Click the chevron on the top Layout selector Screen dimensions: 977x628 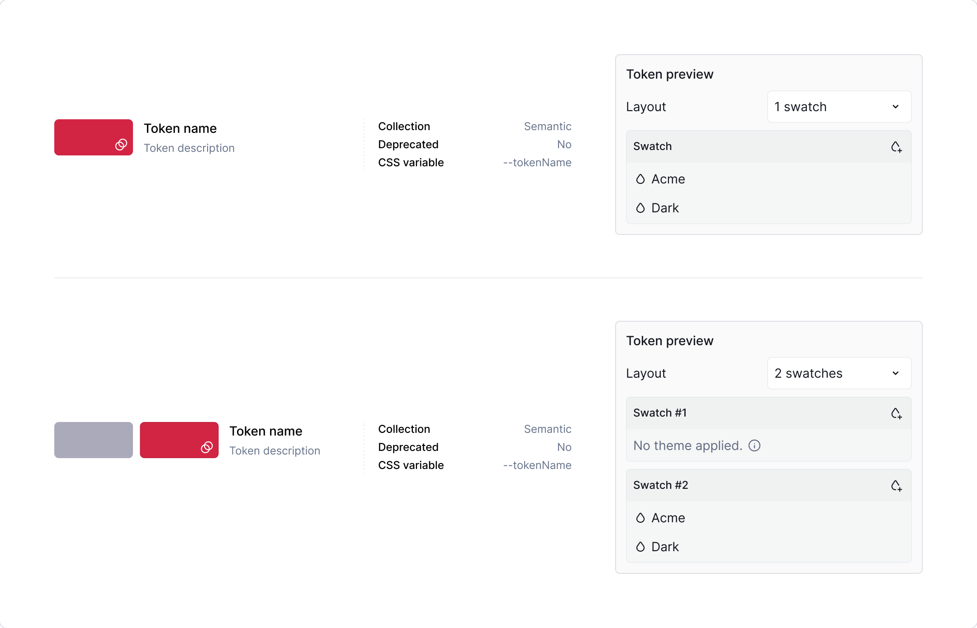[x=896, y=107]
